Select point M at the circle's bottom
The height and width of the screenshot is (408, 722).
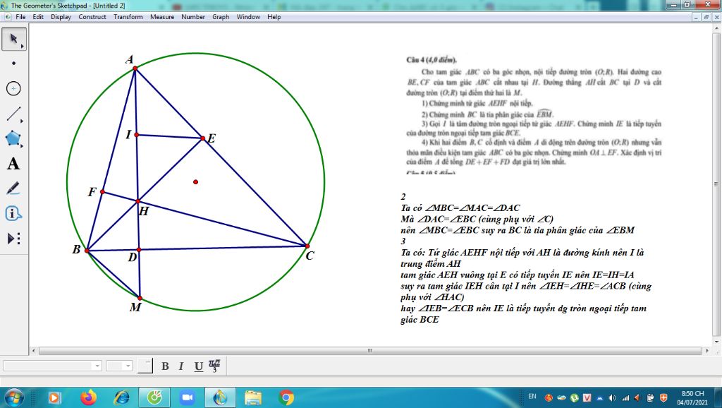point(140,299)
